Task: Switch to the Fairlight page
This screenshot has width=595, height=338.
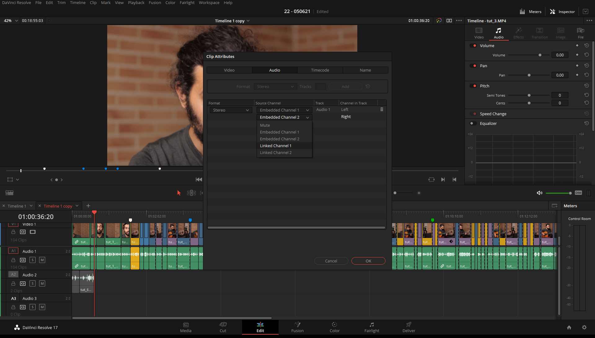Action: [372, 327]
